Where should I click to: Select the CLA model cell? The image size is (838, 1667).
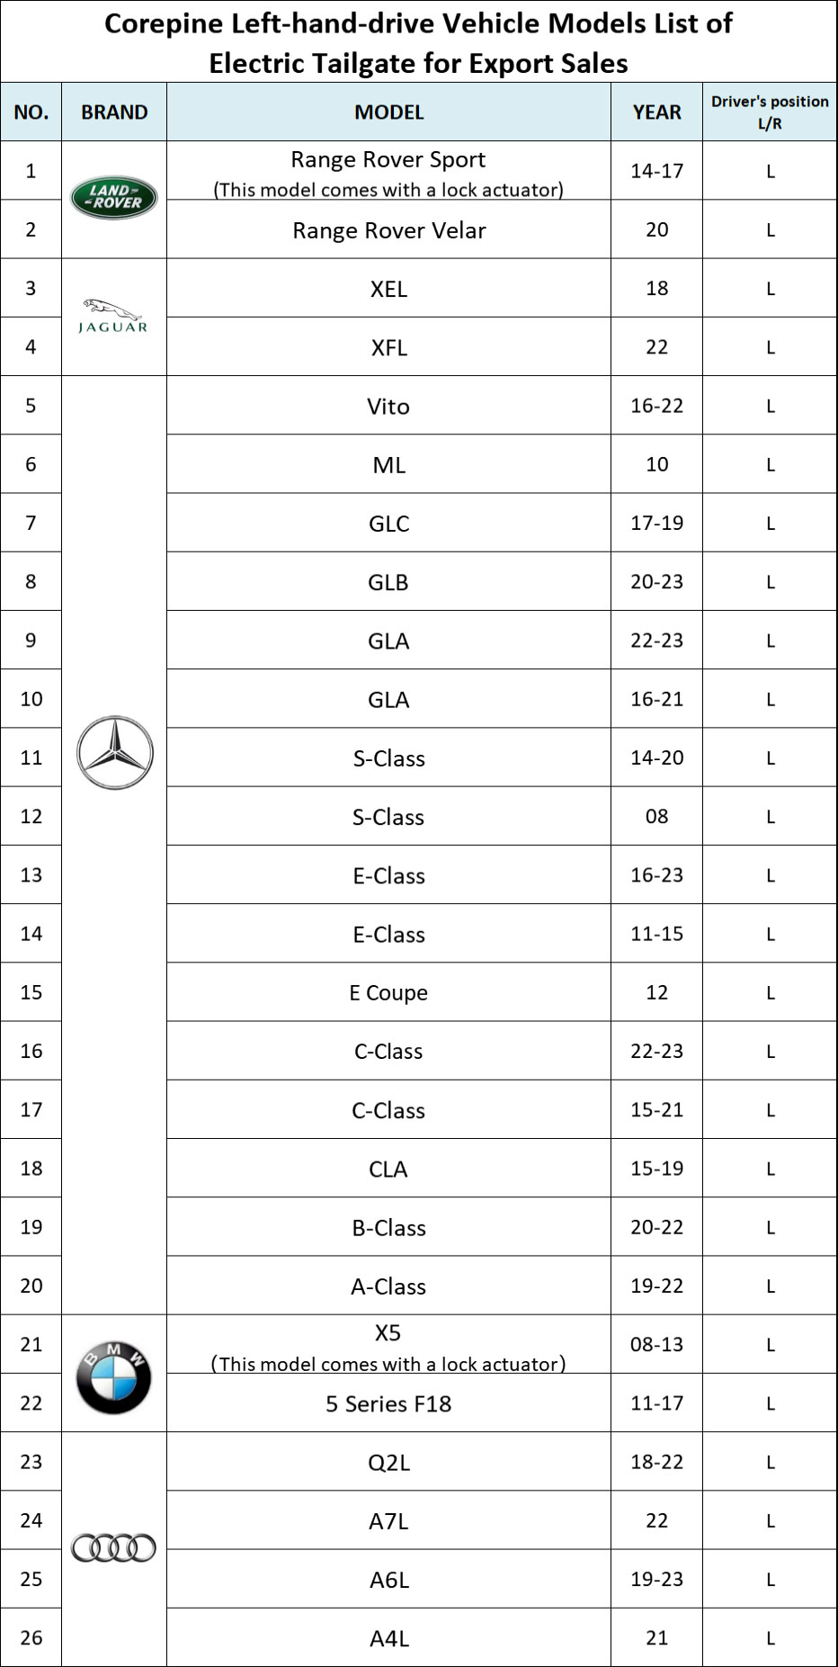388,1169
